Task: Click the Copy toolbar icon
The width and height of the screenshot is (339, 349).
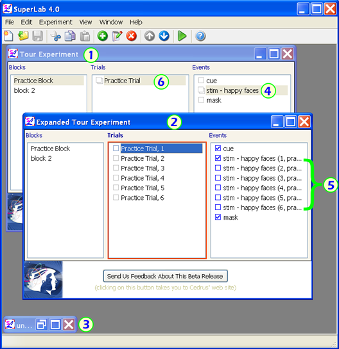Action: pos(70,36)
